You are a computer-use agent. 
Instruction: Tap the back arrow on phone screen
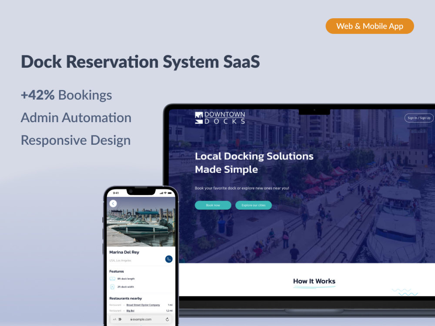(113, 203)
